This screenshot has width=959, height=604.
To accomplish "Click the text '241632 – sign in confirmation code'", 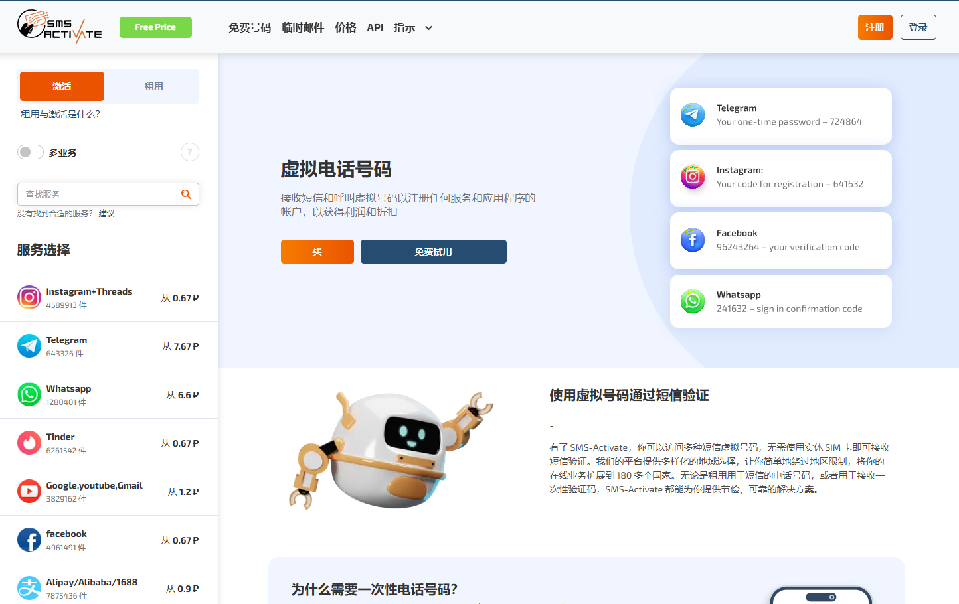I will 789,309.
